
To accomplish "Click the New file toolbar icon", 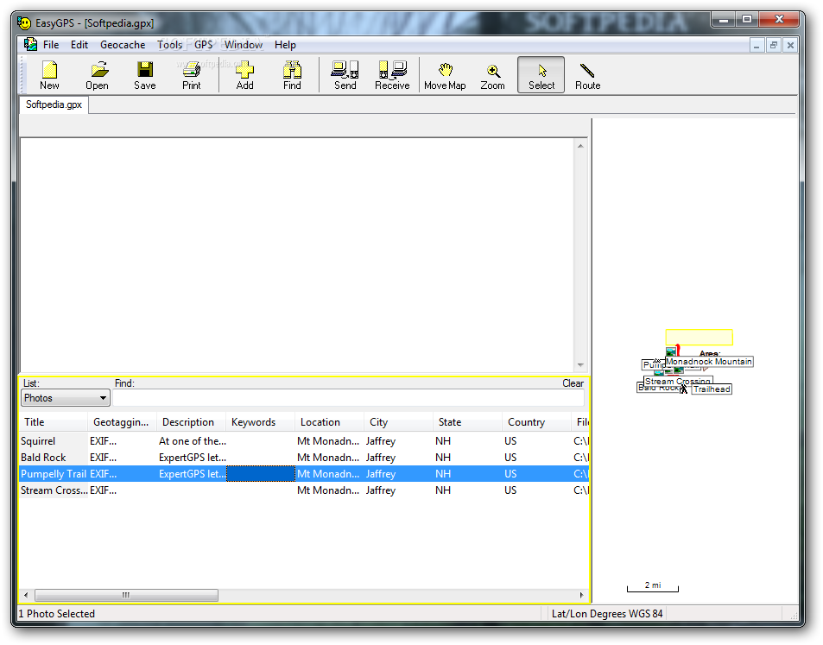I will [49, 75].
